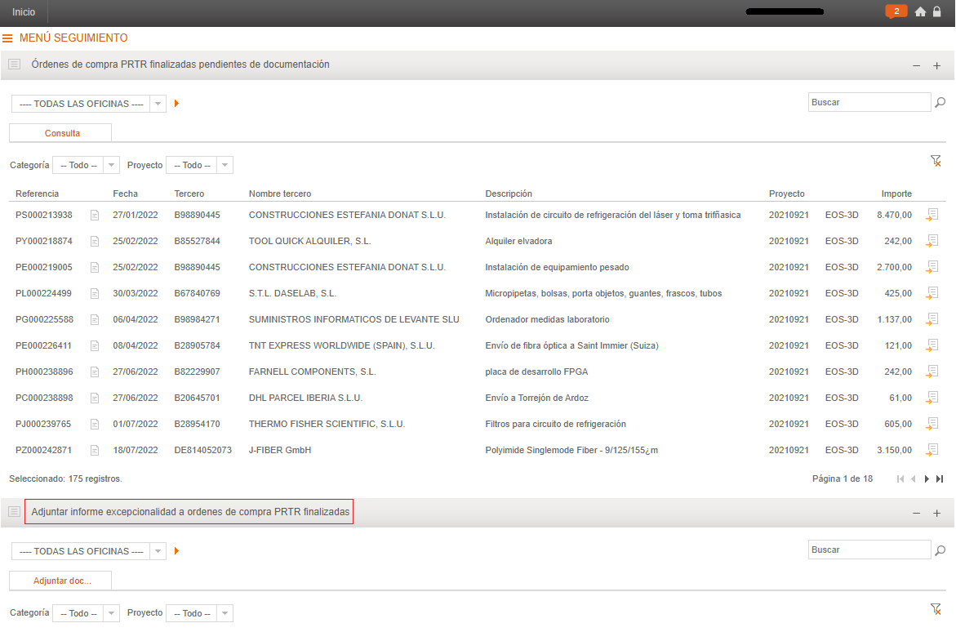Go to the next page of results

point(927,479)
